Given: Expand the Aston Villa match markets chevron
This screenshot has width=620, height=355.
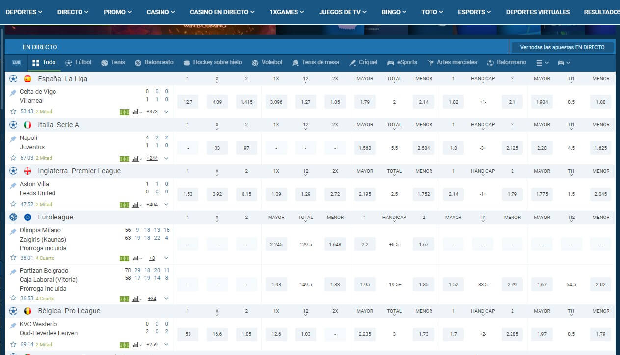Looking at the screenshot, I should pyautogui.click(x=166, y=204).
